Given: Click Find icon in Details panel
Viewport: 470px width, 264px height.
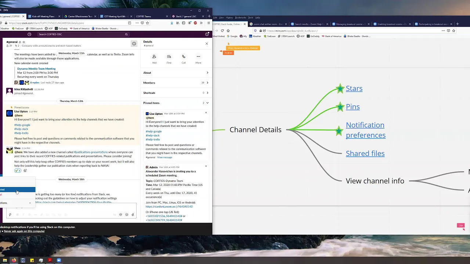Looking at the screenshot, I should click(x=169, y=56).
